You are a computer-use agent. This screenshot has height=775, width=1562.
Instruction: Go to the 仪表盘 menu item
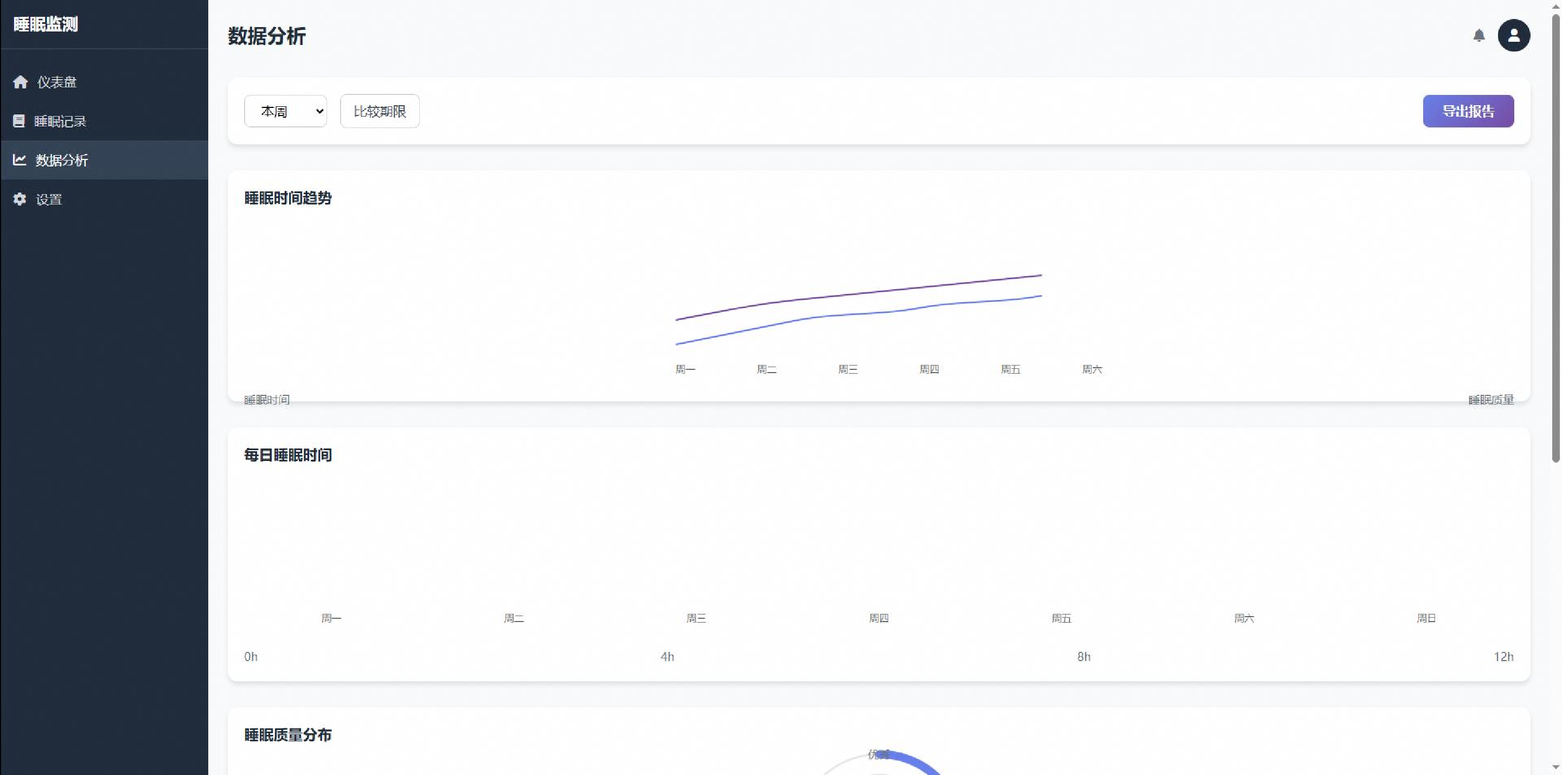(56, 82)
